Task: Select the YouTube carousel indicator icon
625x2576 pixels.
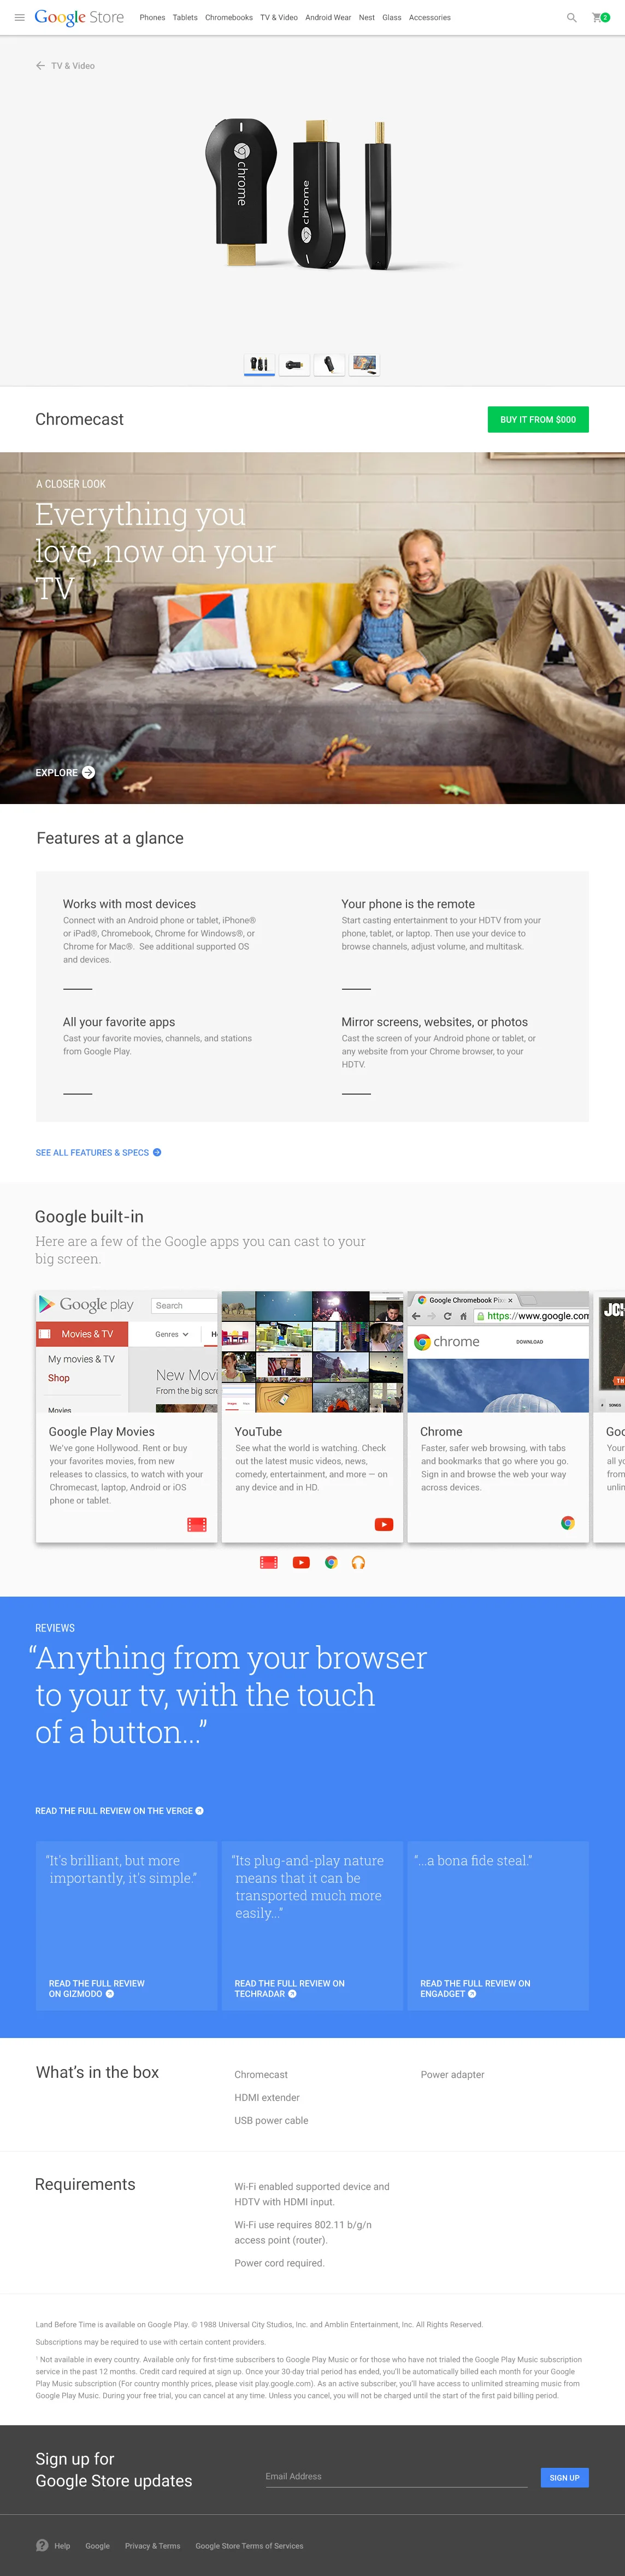Action: [x=301, y=1562]
